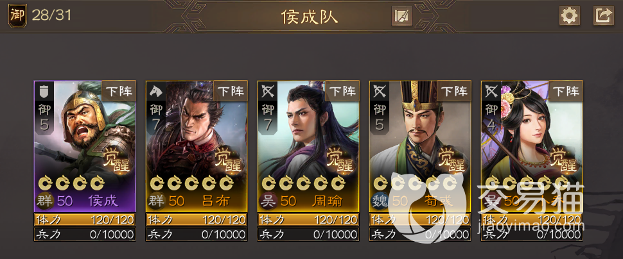This screenshot has height=259, width=623.
Task: Remove 侯成 with the 下阵 button
Action: pos(119,91)
